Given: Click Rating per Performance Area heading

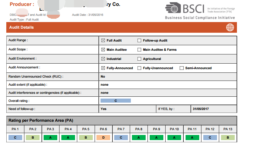Looking at the screenshot, I should [41, 121].
